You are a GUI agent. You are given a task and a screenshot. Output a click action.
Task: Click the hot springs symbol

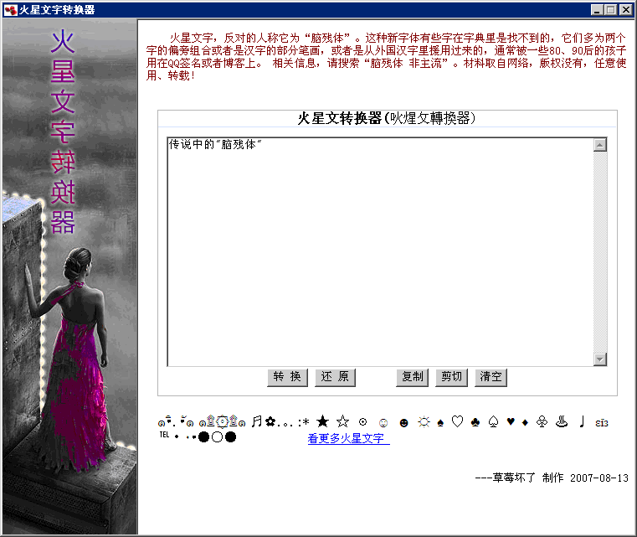562,422
